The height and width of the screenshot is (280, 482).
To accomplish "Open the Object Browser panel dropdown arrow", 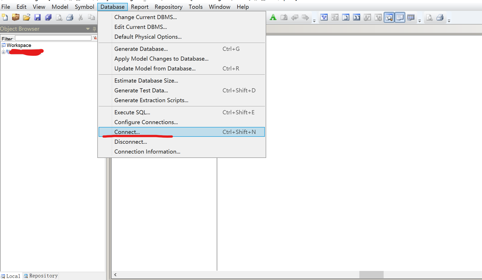I will (88, 29).
